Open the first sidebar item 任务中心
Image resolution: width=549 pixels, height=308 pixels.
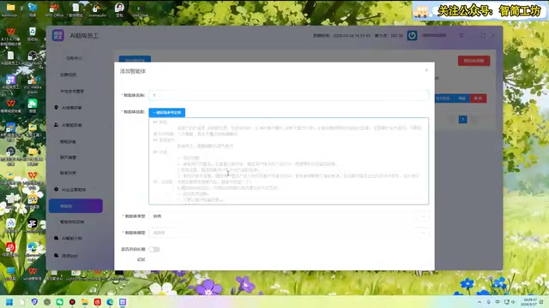point(74,58)
